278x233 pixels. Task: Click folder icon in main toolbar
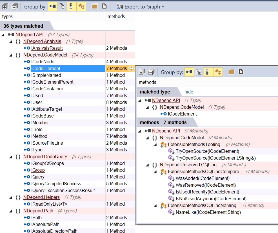[x=95, y=6]
